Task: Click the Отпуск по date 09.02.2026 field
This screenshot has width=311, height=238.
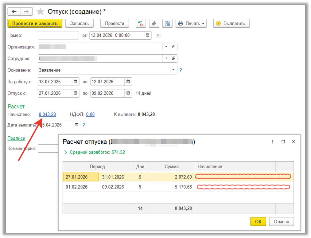Action: tap(108, 93)
